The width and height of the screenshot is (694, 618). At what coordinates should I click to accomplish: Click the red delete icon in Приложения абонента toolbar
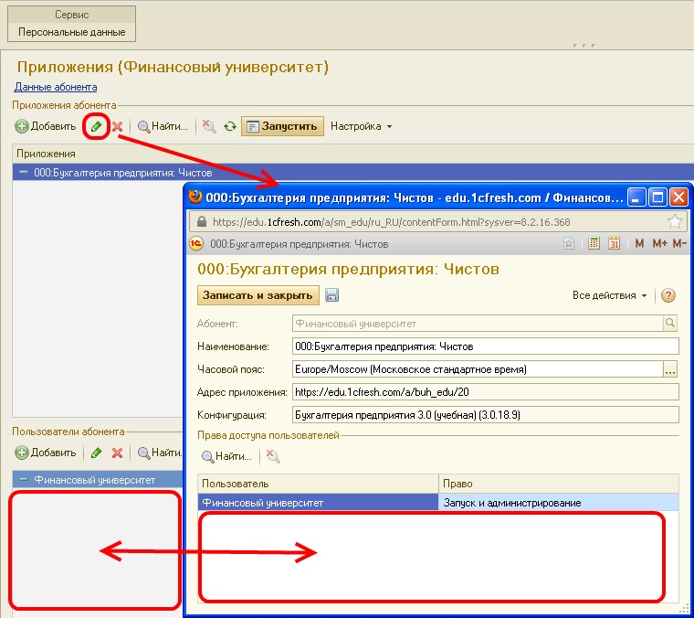117,127
